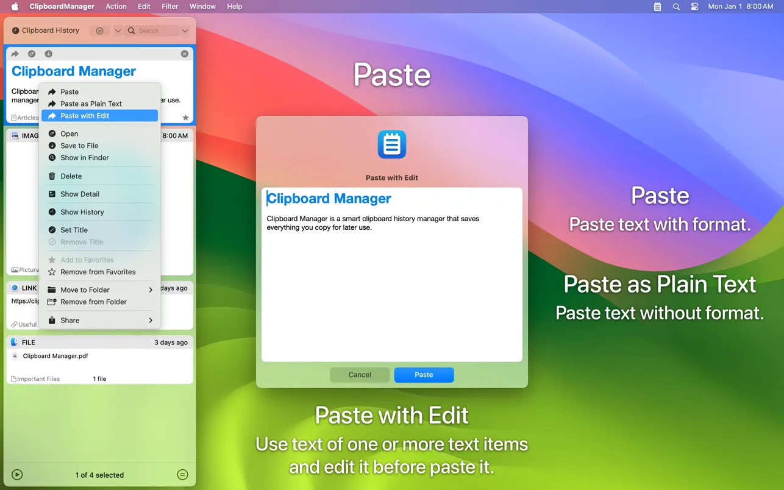The image size is (784, 490).
Task: Open the ClipboardManager menu bar status icon
Action: [657, 7]
